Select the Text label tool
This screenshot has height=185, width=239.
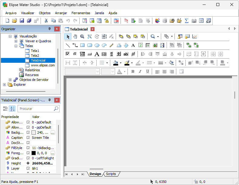(x=133, y=45)
